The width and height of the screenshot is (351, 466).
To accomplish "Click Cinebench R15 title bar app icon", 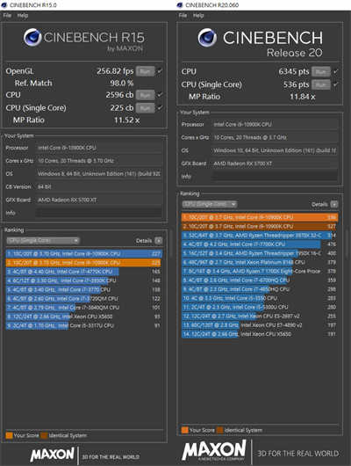I will pyautogui.click(x=4, y=5).
